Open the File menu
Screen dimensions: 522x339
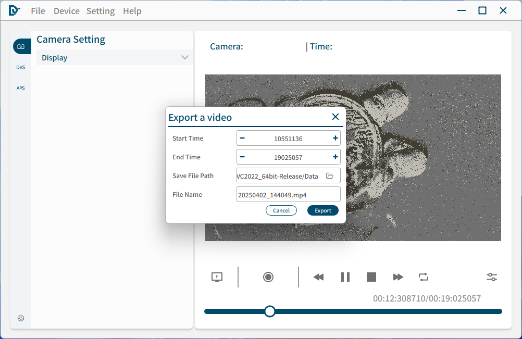click(x=38, y=11)
